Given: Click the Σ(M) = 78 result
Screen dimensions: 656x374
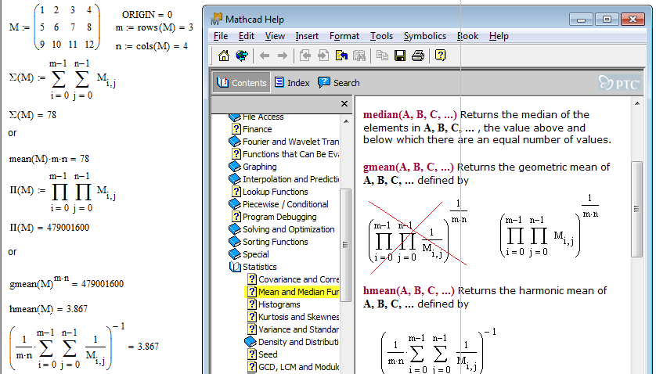Looking at the screenshot, I should pos(33,115).
